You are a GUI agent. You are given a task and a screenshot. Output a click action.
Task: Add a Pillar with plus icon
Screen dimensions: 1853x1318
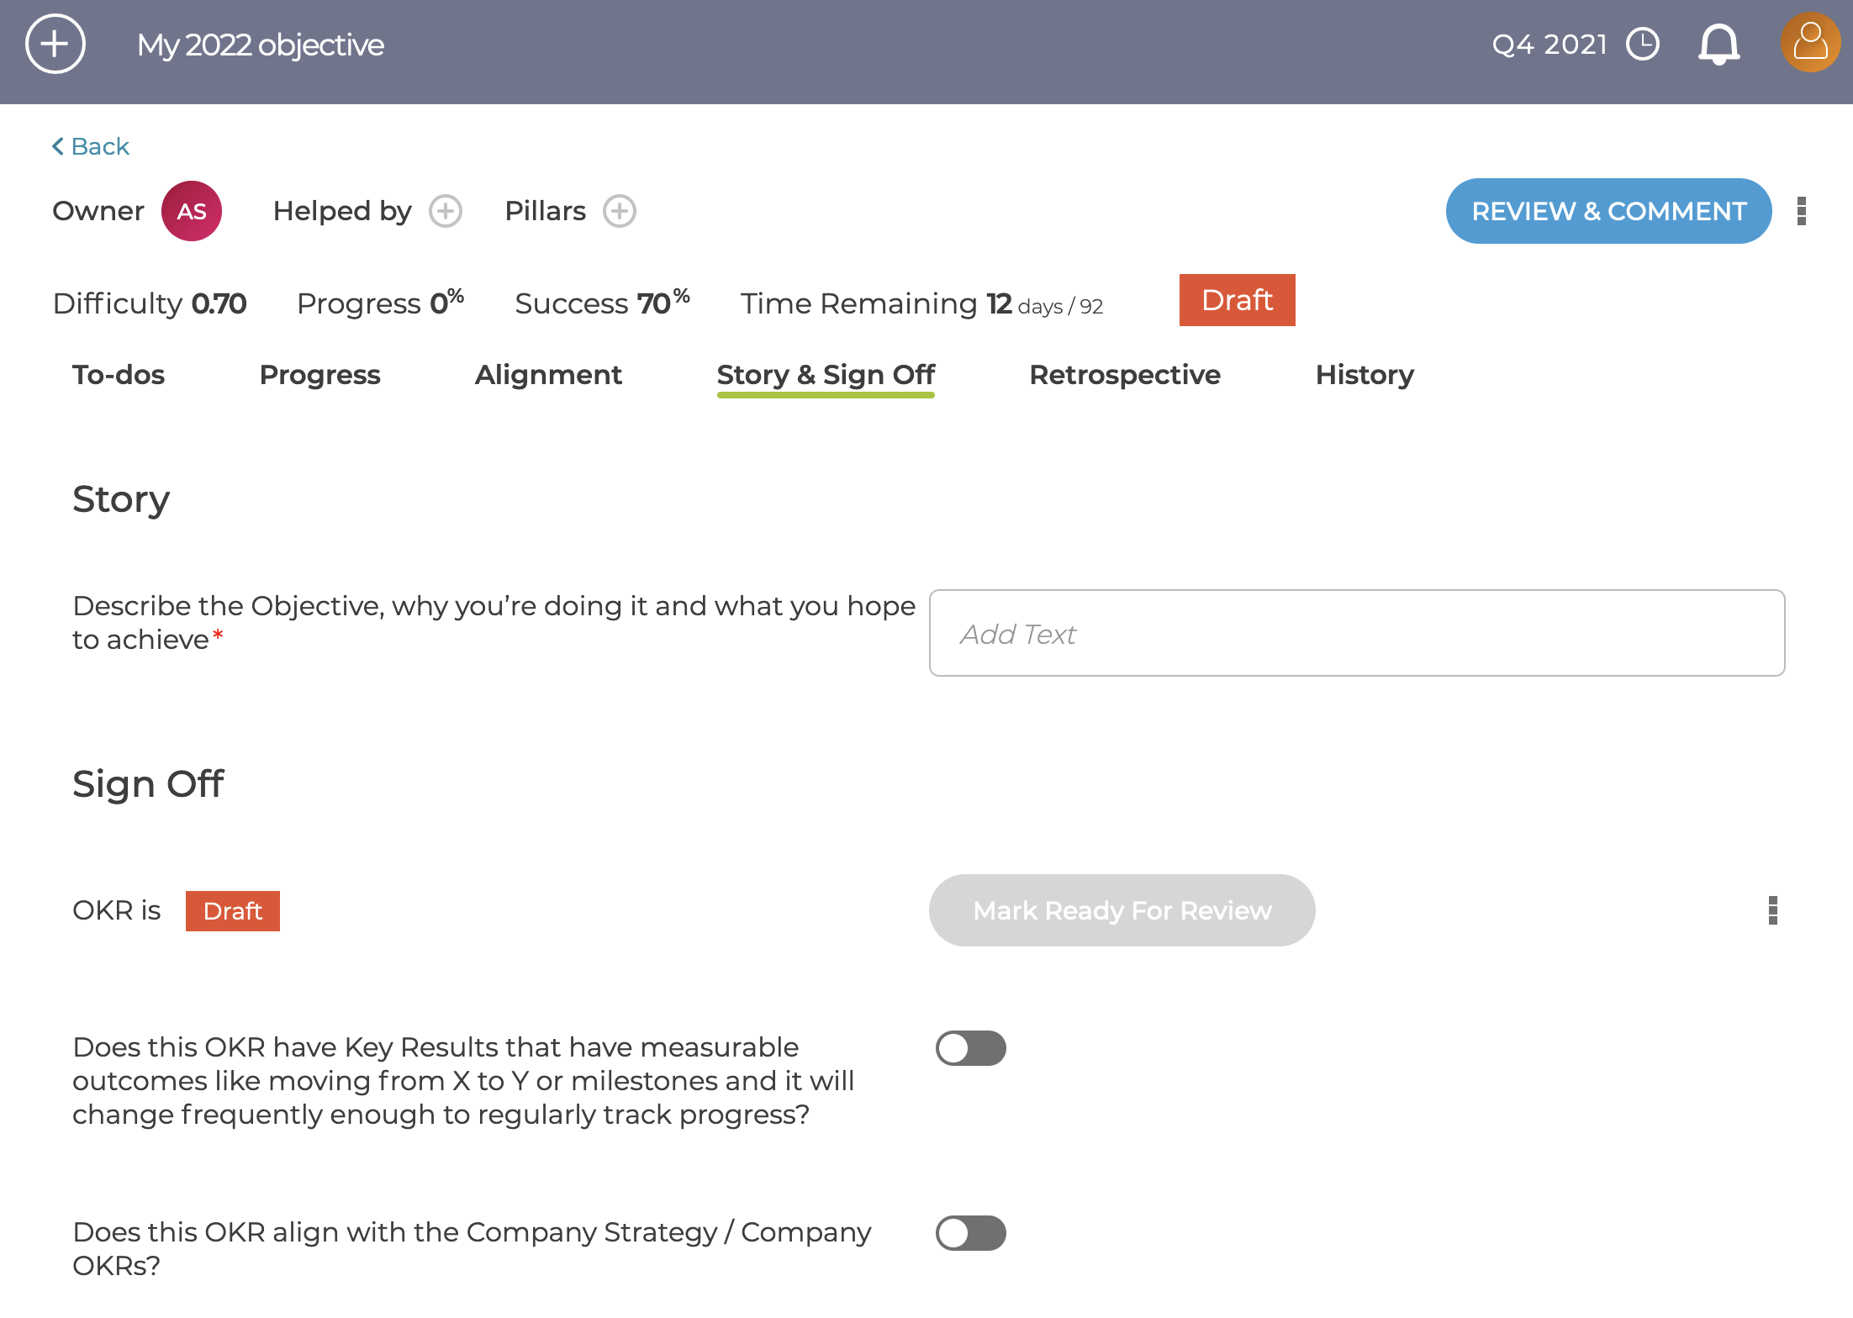[x=620, y=211]
